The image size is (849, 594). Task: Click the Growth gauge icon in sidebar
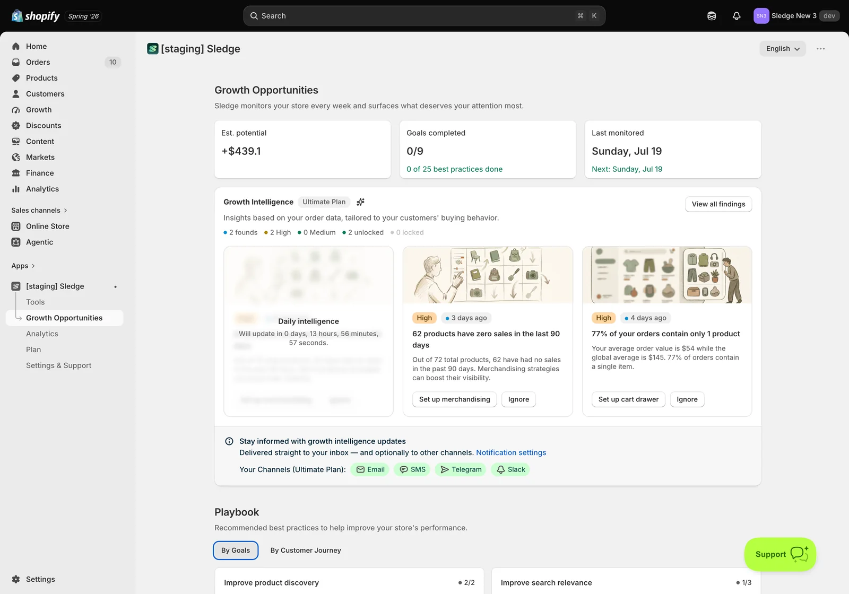coord(16,110)
